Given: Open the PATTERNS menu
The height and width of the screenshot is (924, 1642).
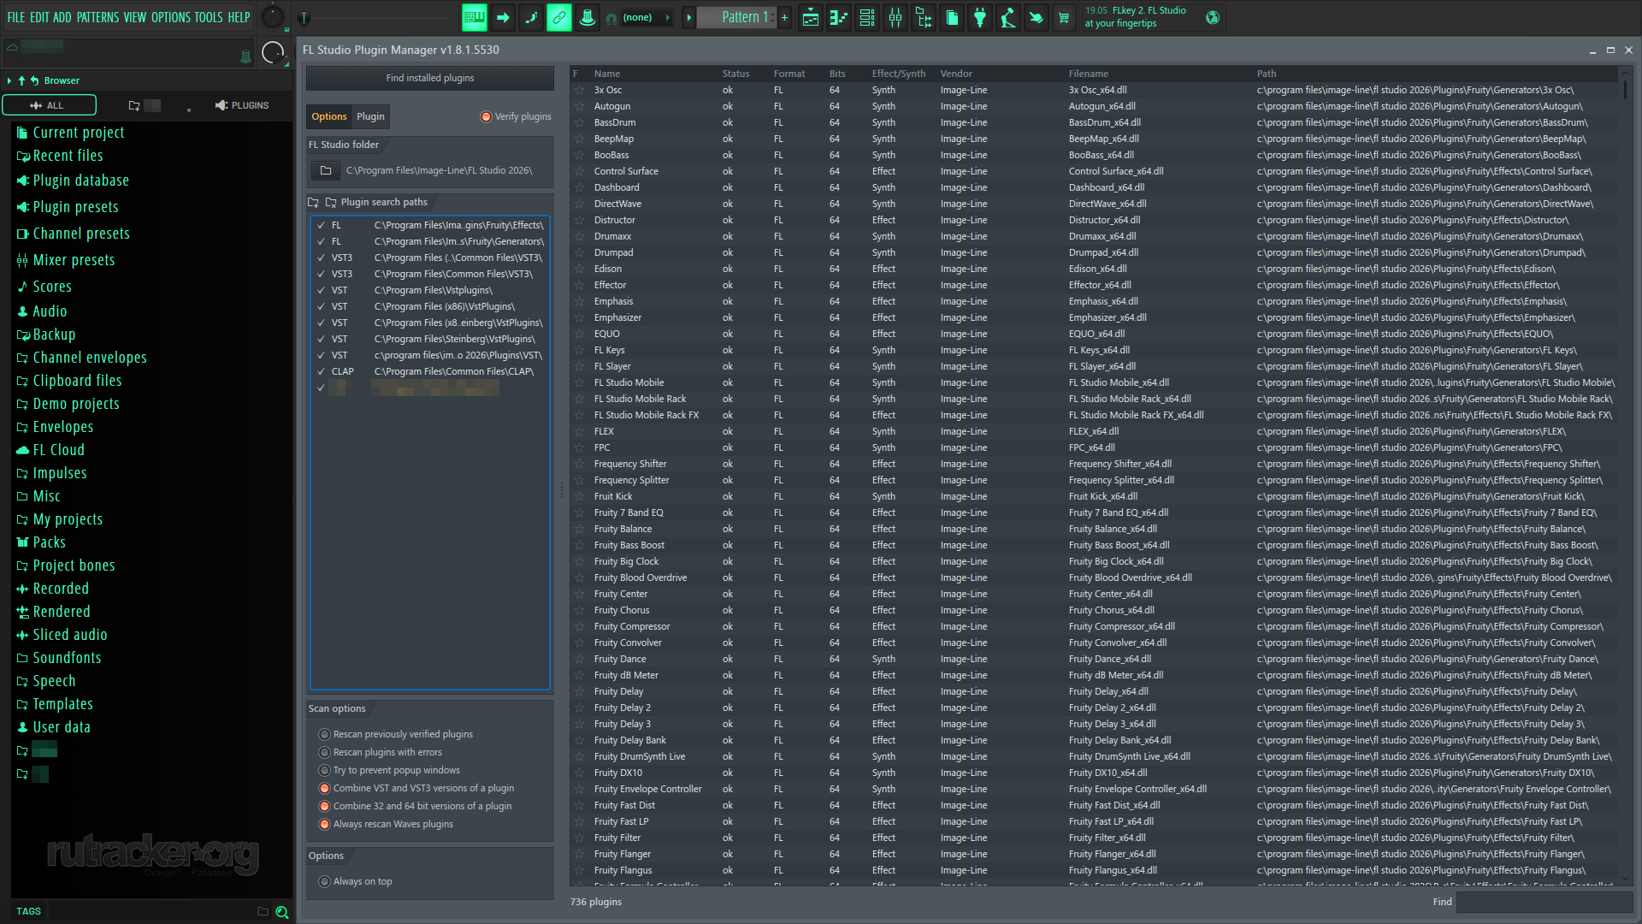Looking at the screenshot, I should coord(97,17).
